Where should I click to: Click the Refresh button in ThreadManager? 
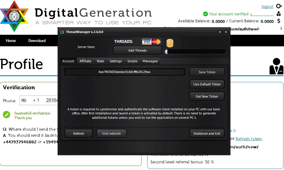pos(79,134)
